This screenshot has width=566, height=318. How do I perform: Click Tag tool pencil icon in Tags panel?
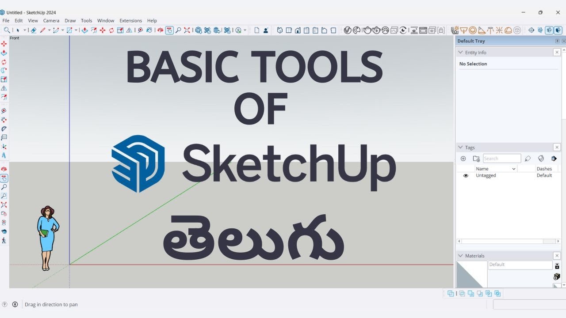pyautogui.click(x=528, y=159)
